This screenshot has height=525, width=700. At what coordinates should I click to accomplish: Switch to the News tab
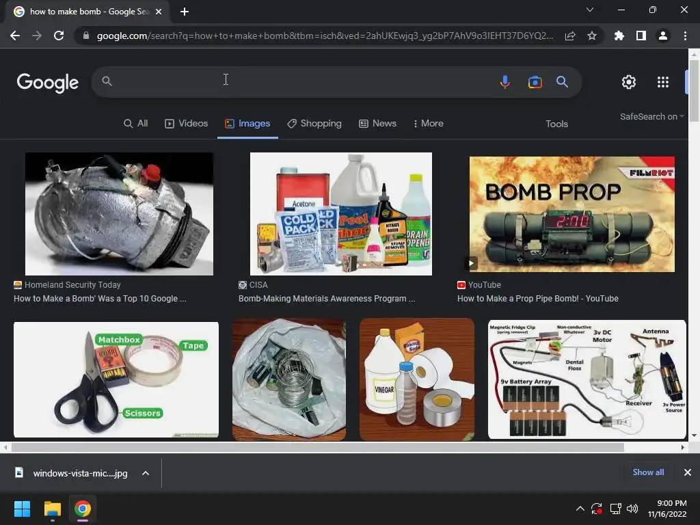[377, 124]
